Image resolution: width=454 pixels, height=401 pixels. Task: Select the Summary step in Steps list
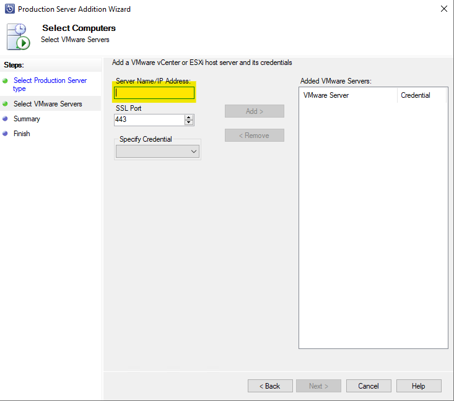pyautogui.click(x=27, y=119)
